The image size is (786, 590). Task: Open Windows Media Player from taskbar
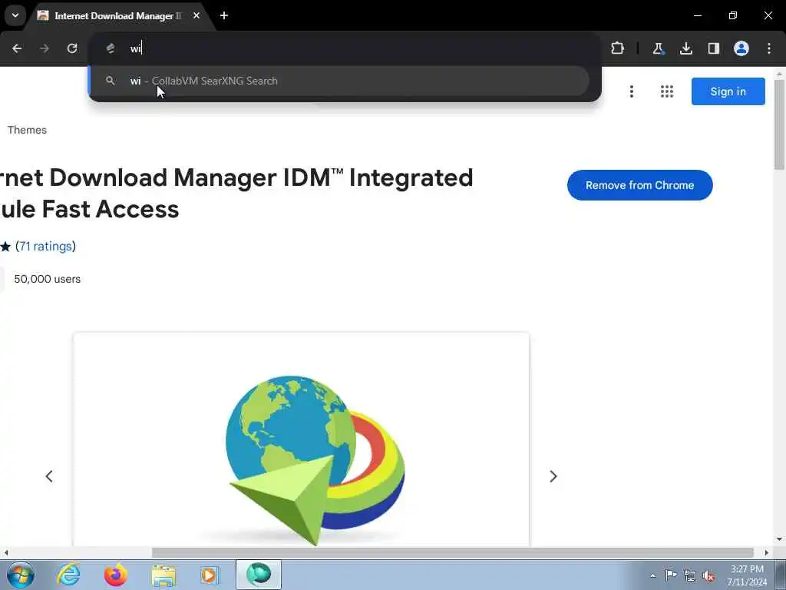210,575
